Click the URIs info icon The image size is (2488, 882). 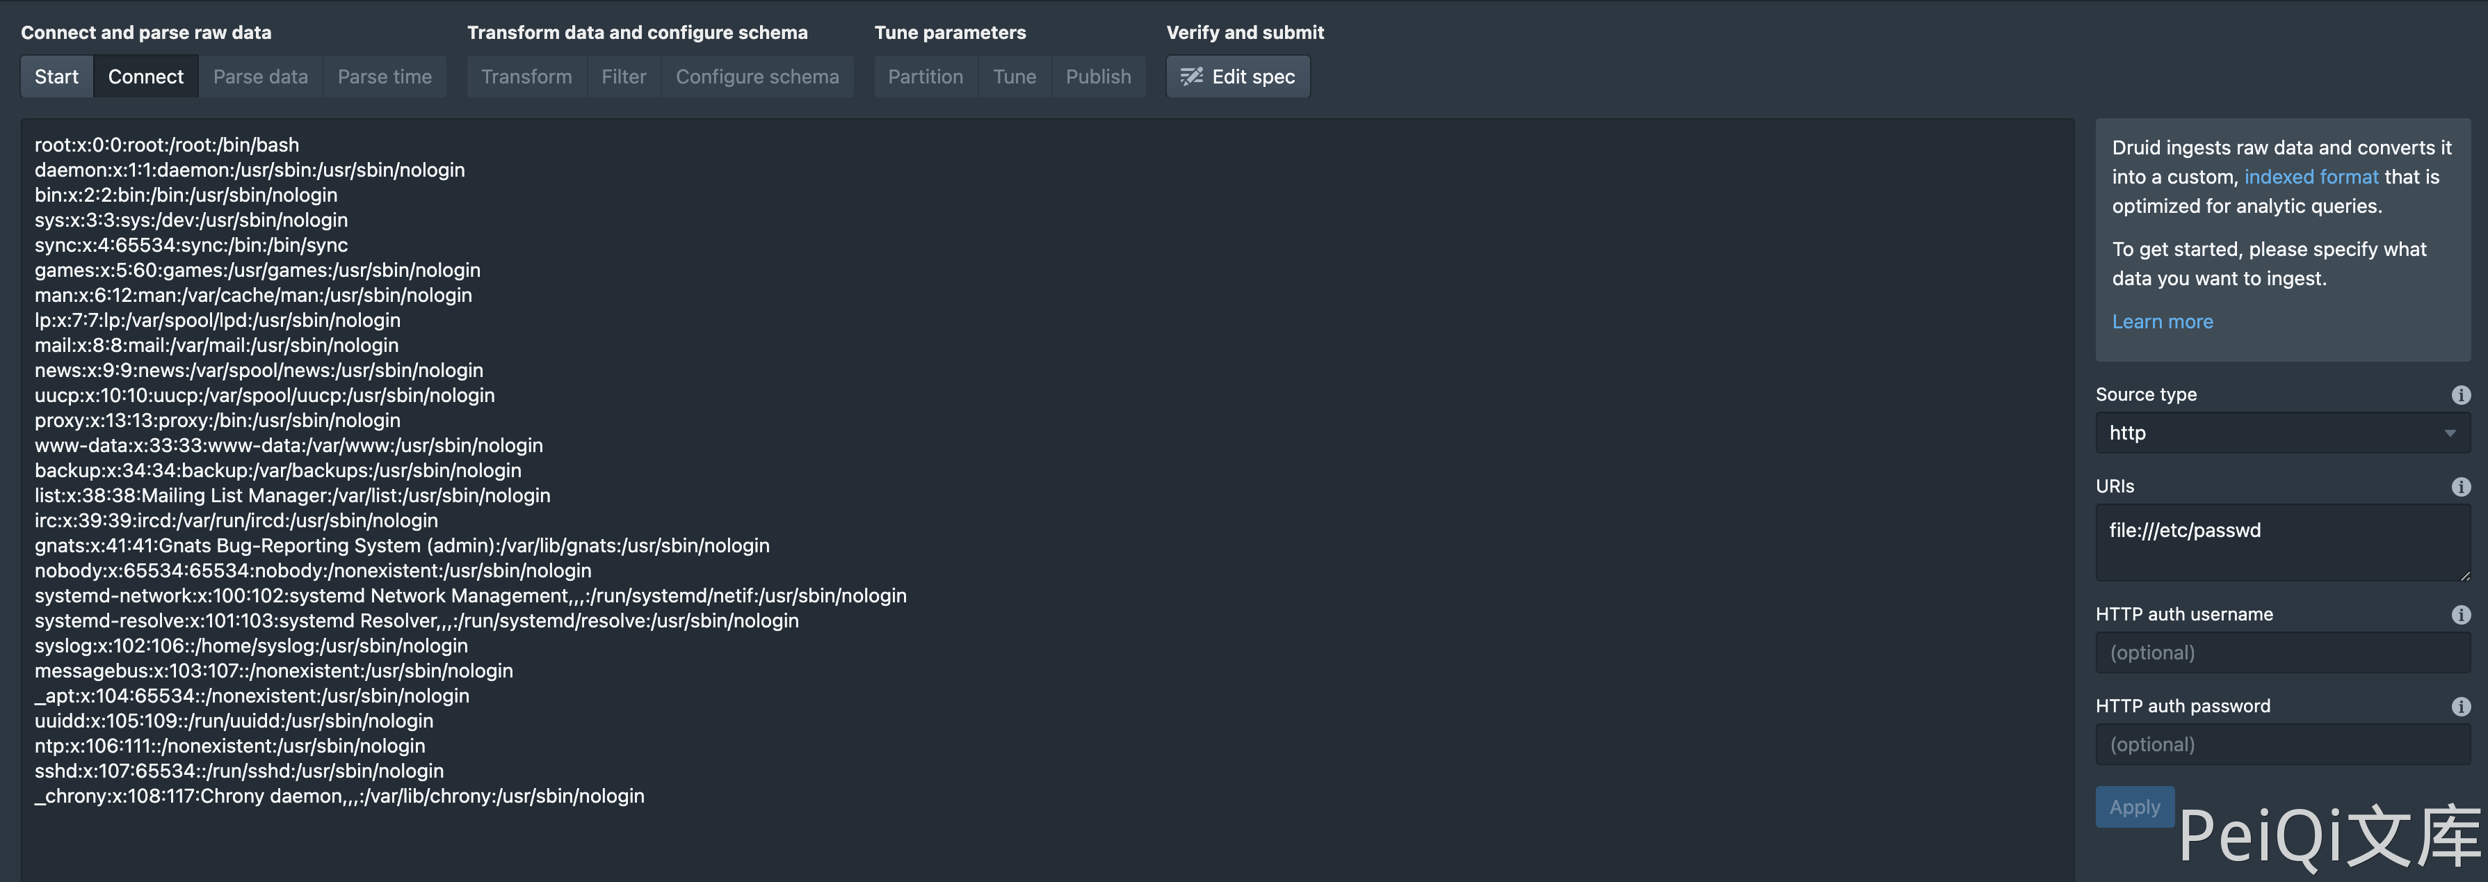point(2460,487)
